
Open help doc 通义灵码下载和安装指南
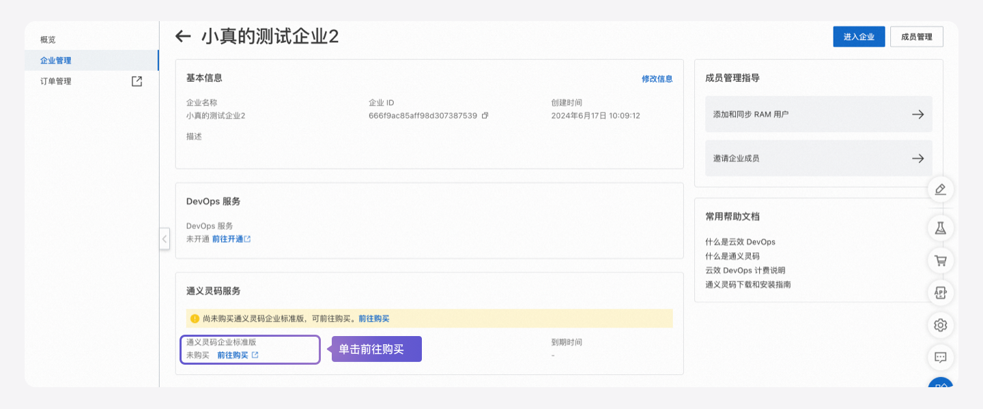pos(748,285)
